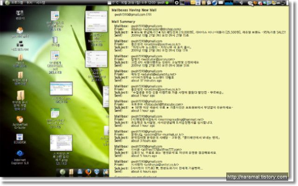Open the 121.1 KB png screenshot thumbnail
Screen dimensions: 298x186
[61, 143]
